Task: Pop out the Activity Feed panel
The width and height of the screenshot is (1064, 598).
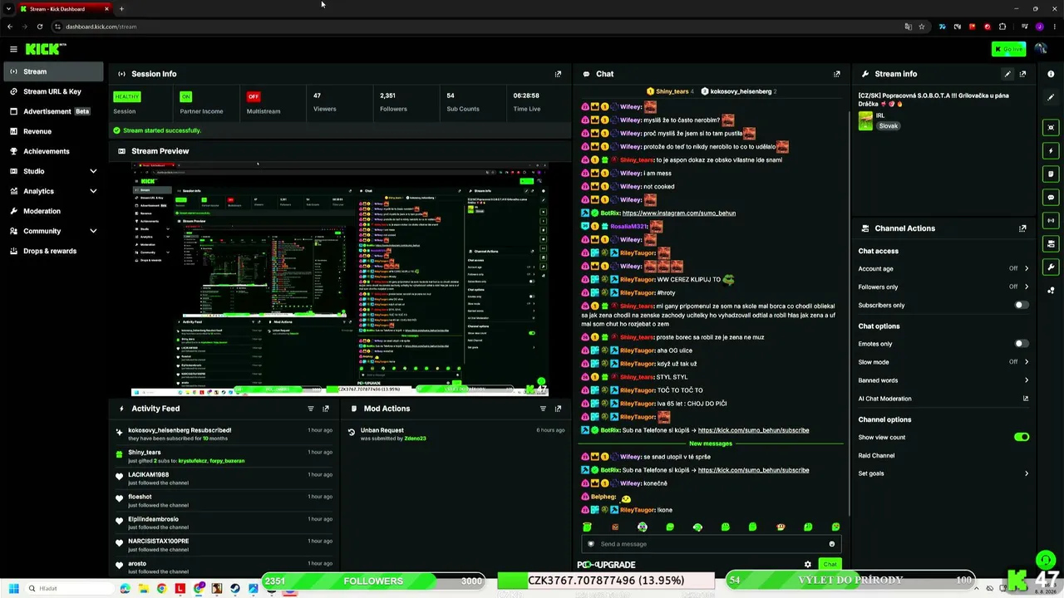Action: [326, 409]
